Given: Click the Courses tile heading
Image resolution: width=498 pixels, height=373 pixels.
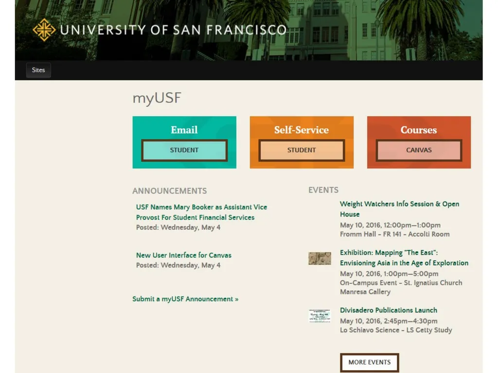Looking at the screenshot, I should click(x=419, y=130).
